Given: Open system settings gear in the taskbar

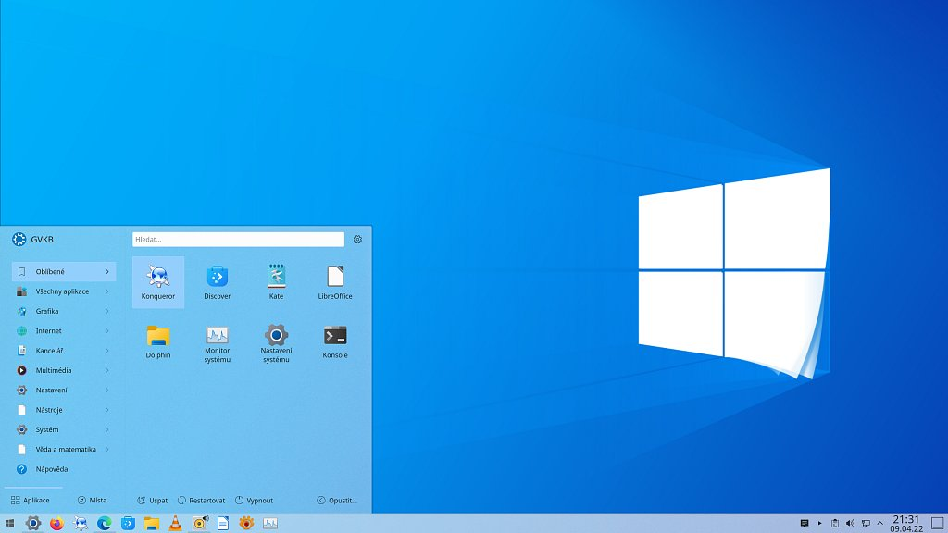Looking at the screenshot, I should click(x=33, y=524).
